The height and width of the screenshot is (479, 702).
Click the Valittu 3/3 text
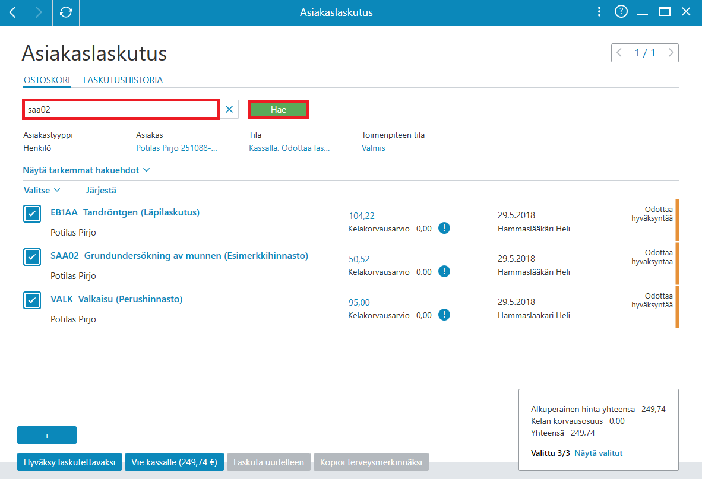coord(550,453)
